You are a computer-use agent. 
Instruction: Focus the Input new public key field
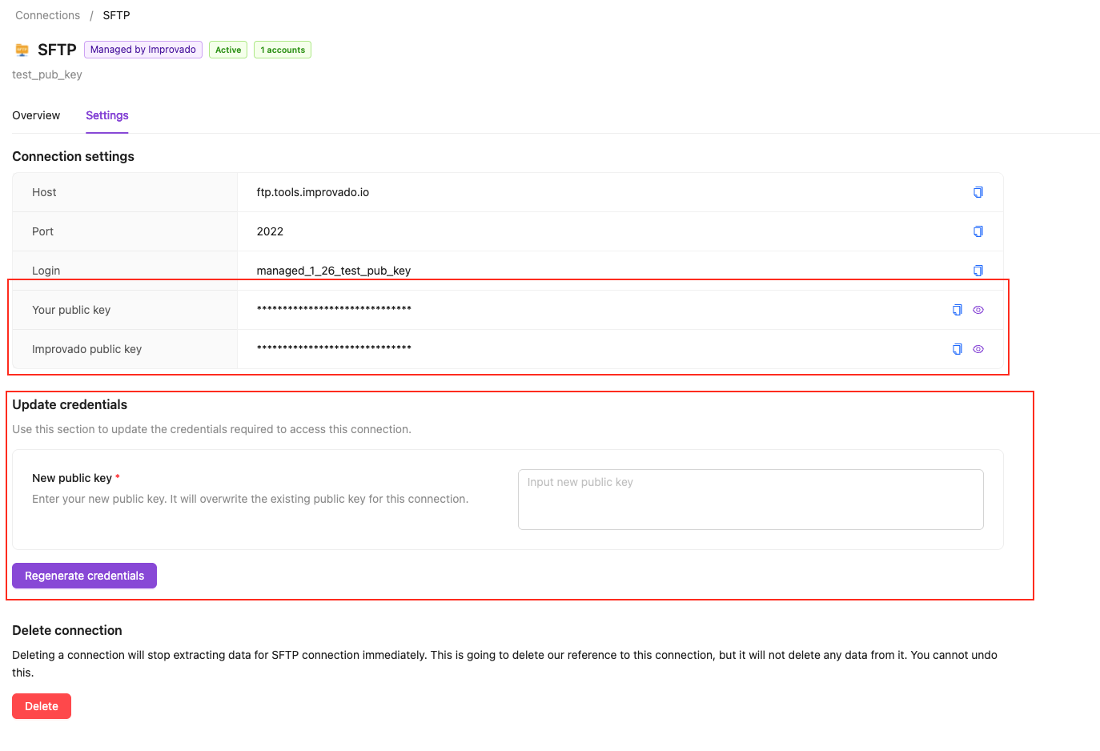point(750,500)
